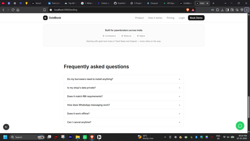Open the green chat bubble widget
The image size is (250, 141).
pyautogui.click(x=240, y=126)
